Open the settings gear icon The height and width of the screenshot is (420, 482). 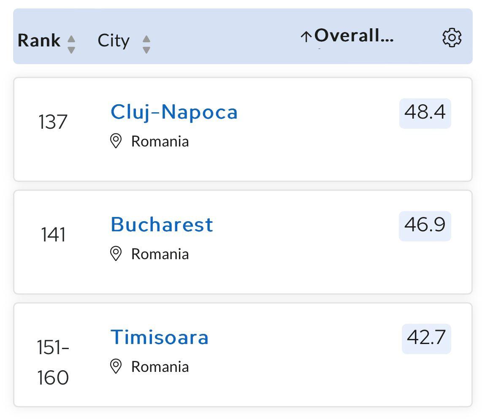(452, 38)
